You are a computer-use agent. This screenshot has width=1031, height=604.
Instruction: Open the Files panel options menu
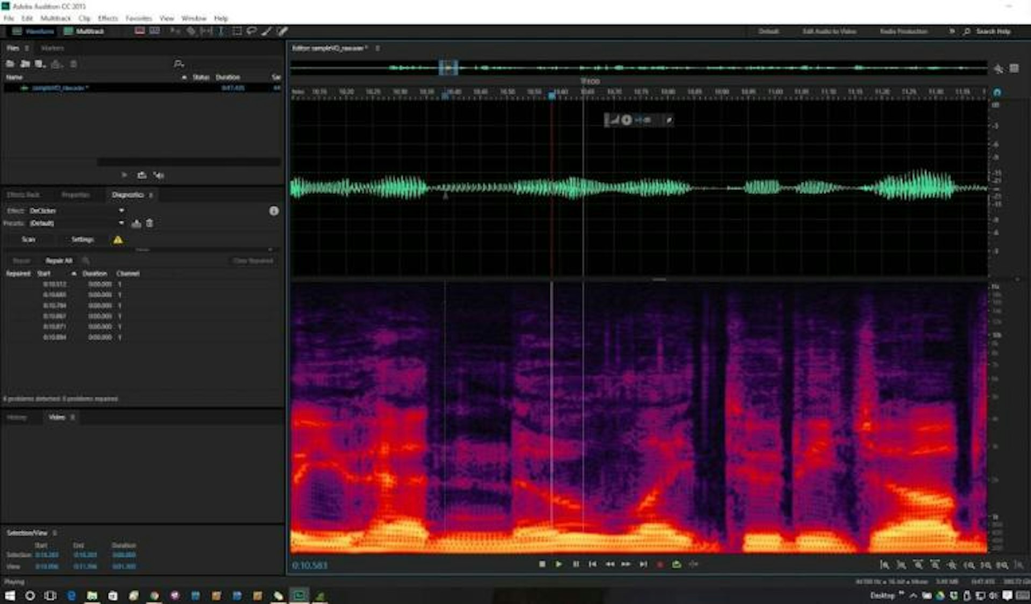click(x=27, y=48)
